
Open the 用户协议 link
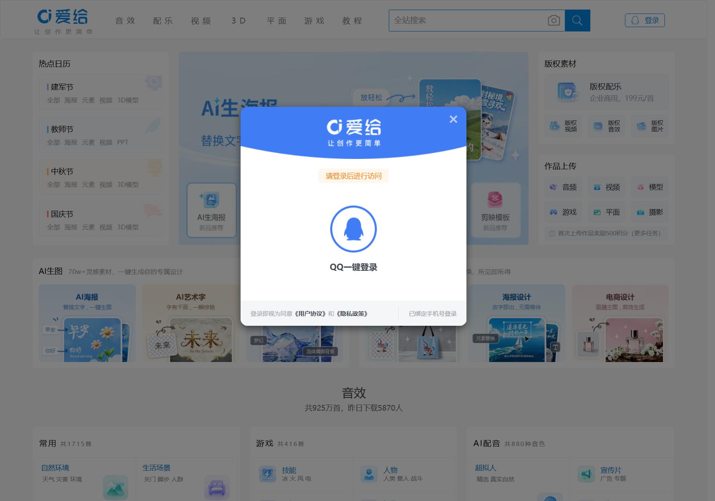[x=310, y=314]
